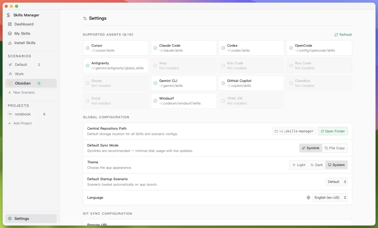The width and height of the screenshot is (378, 228).
Task: Click the Install Skills download icon
Action: pos(10,43)
